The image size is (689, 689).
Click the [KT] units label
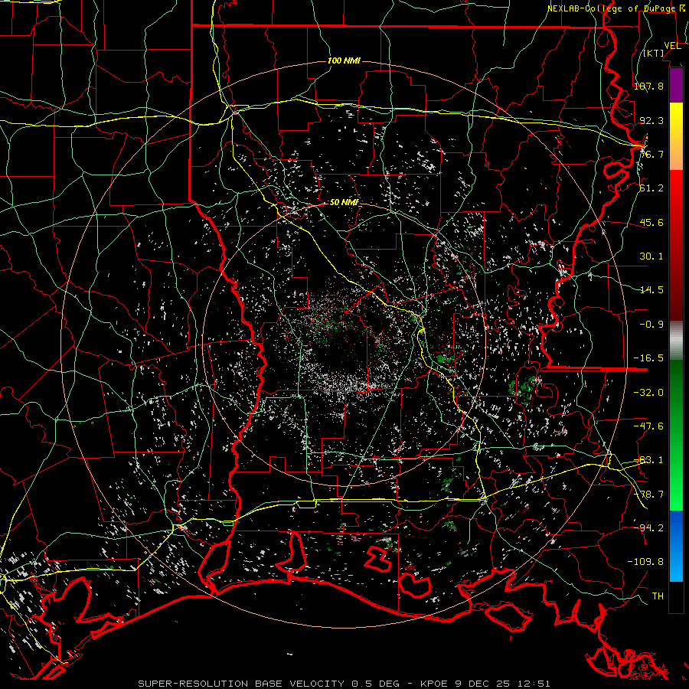coord(654,53)
